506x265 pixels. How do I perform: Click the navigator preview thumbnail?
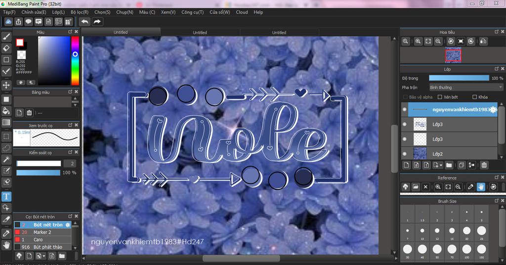coord(453,55)
